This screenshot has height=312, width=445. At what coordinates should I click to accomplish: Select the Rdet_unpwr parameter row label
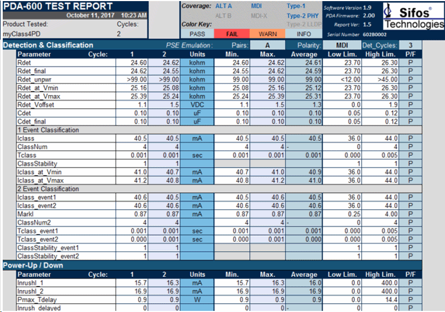pos(35,79)
